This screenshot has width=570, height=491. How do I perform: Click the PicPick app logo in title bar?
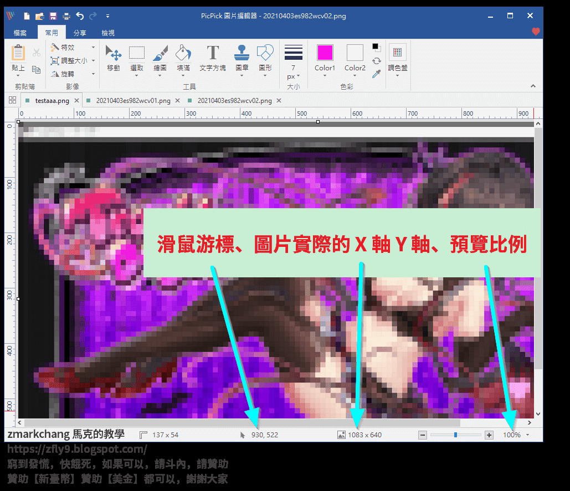pyautogui.click(x=11, y=15)
